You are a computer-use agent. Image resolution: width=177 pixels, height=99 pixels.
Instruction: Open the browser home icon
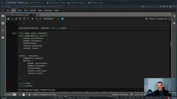point(147,7)
